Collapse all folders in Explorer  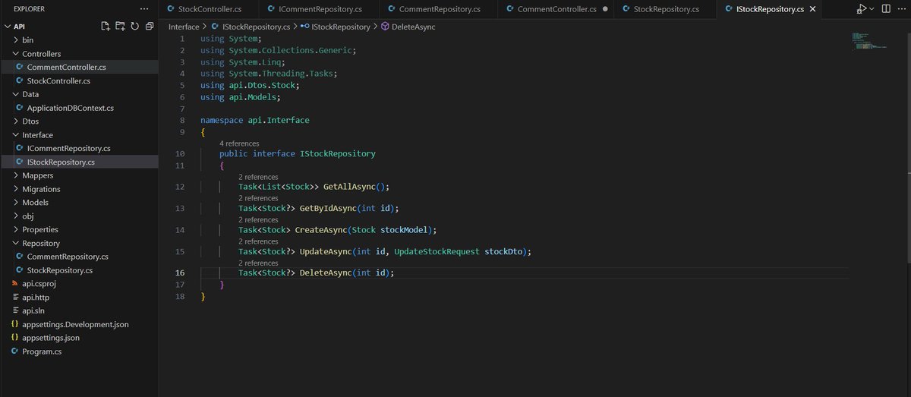[x=150, y=26]
